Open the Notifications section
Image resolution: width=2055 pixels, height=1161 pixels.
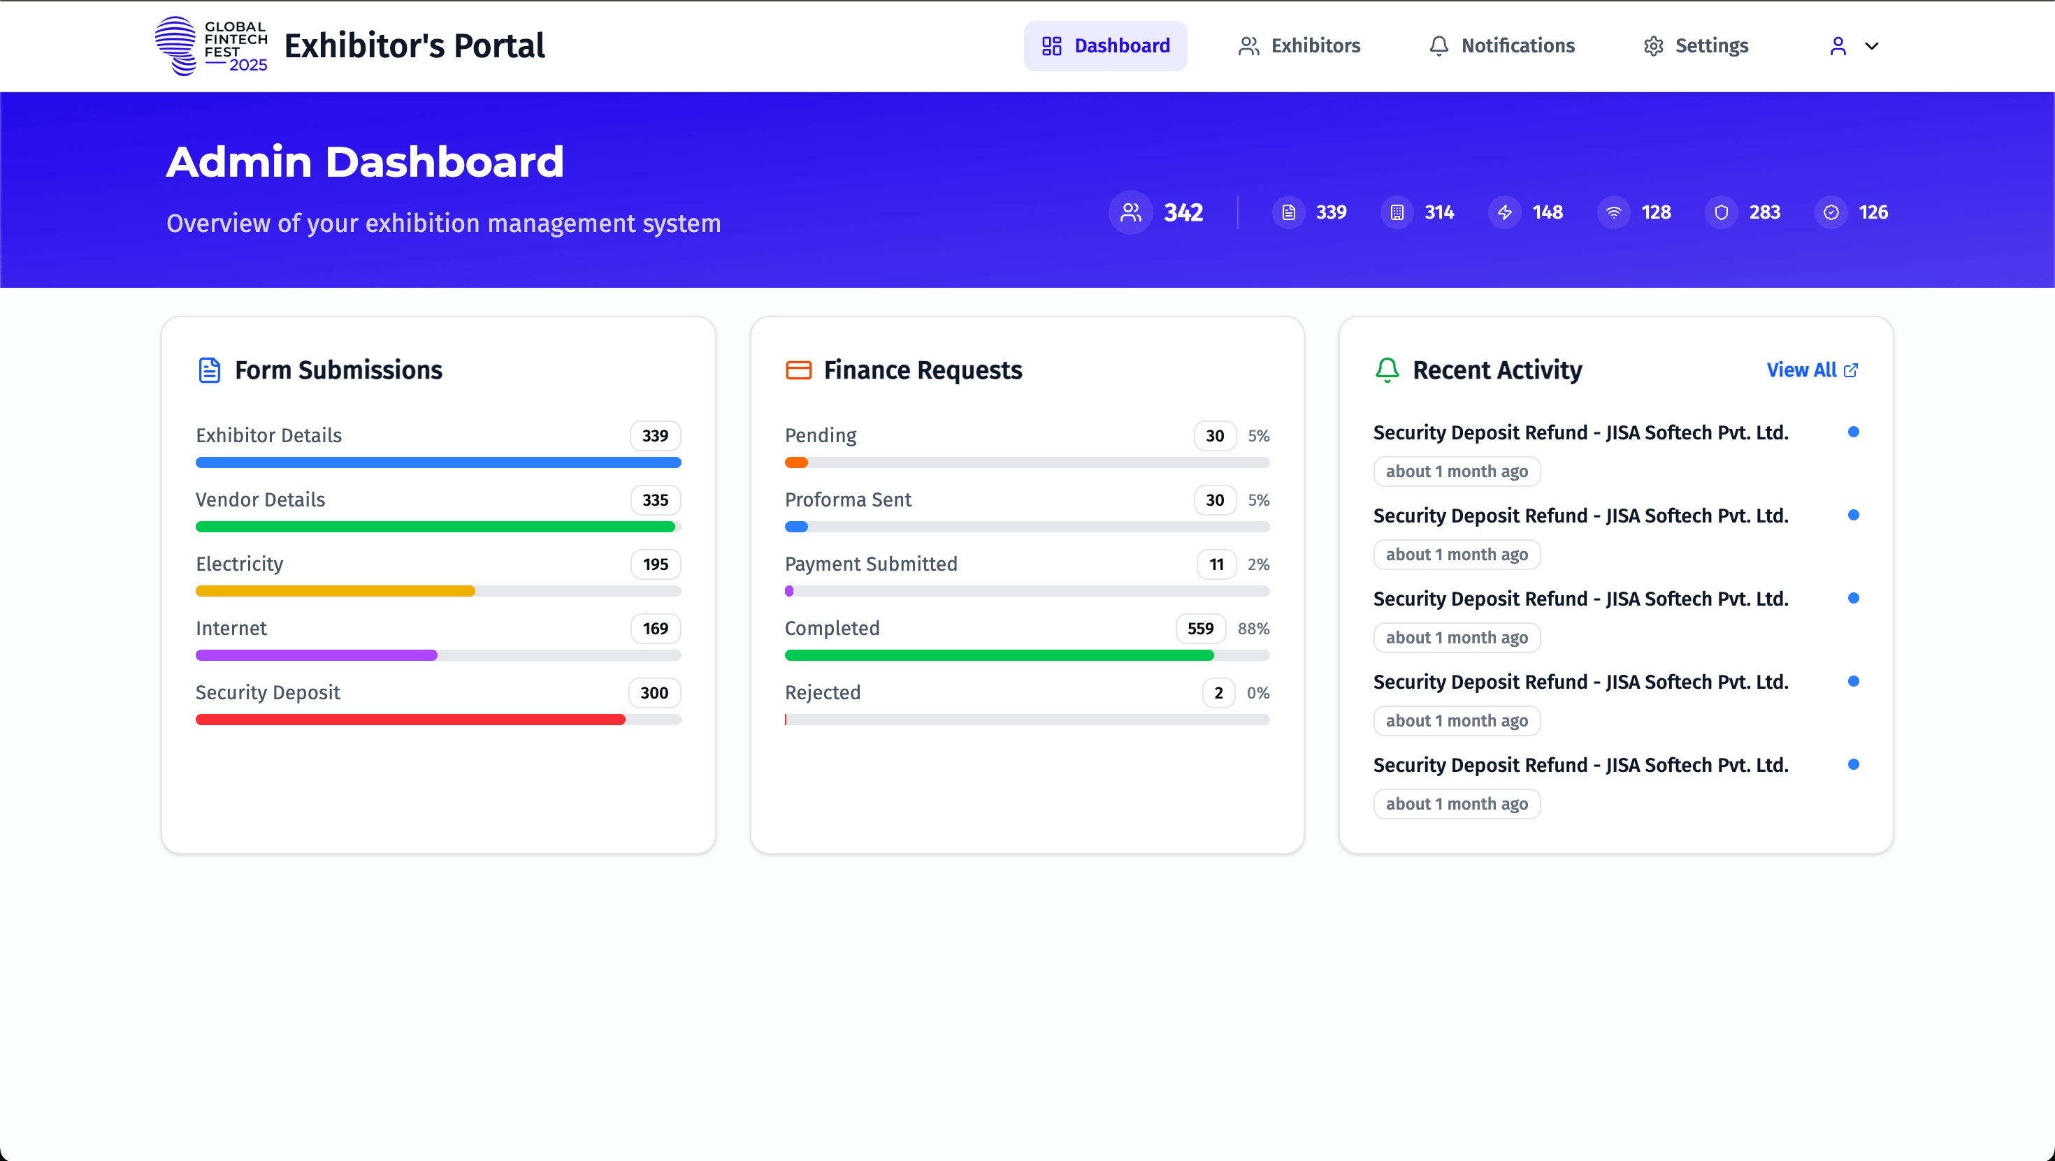pyautogui.click(x=1501, y=45)
